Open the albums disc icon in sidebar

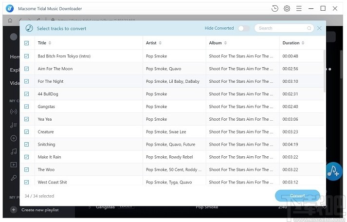click(14, 138)
